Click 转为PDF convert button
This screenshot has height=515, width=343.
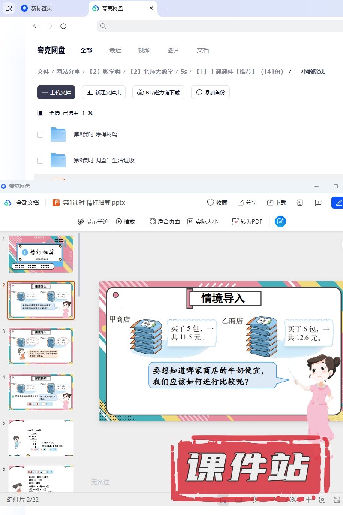click(x=247, y=221)
